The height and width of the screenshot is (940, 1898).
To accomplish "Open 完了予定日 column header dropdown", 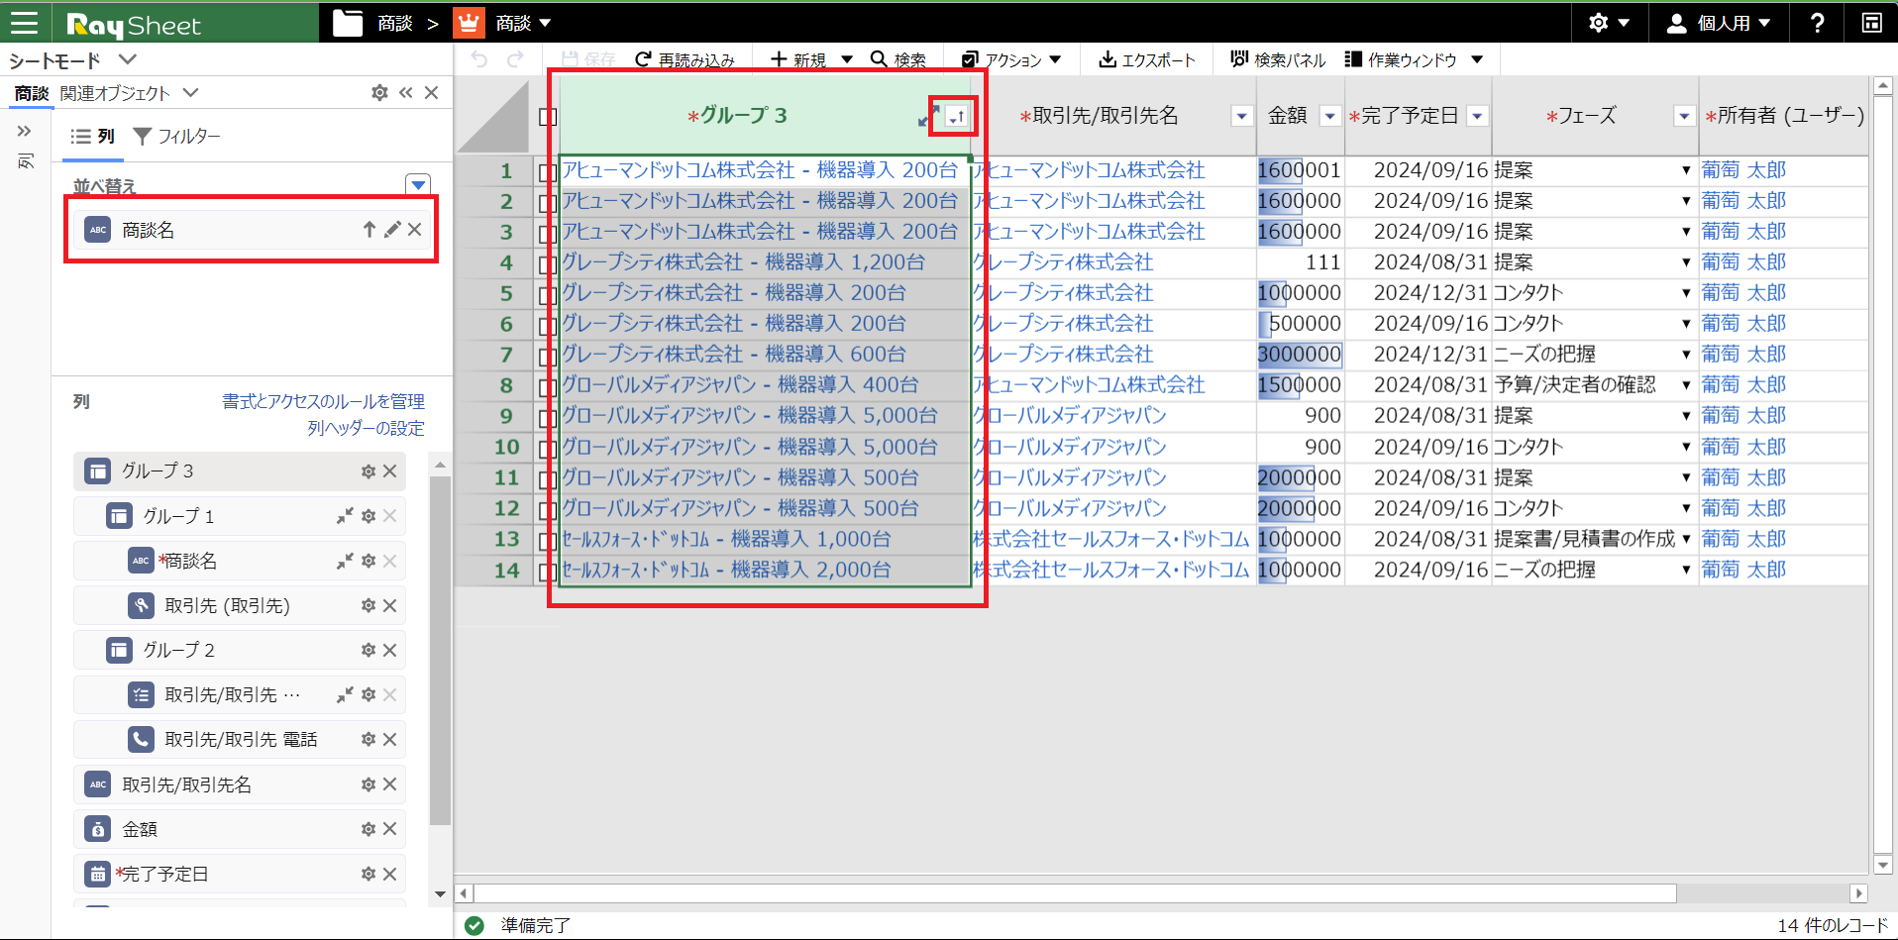I will point(1477,117).
